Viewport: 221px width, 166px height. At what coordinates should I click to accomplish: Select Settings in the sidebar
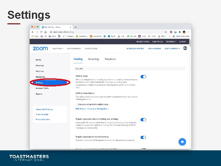click(x=50, y=83)
